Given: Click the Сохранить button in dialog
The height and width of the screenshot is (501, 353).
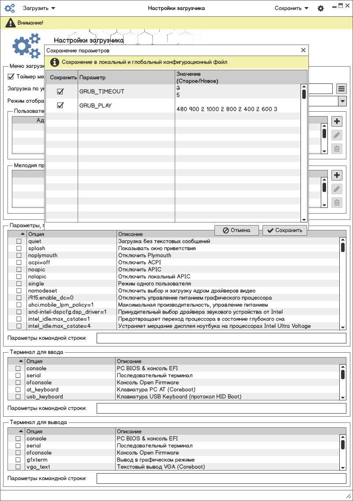Looking at the screenshot, I should tap(285, 230).
